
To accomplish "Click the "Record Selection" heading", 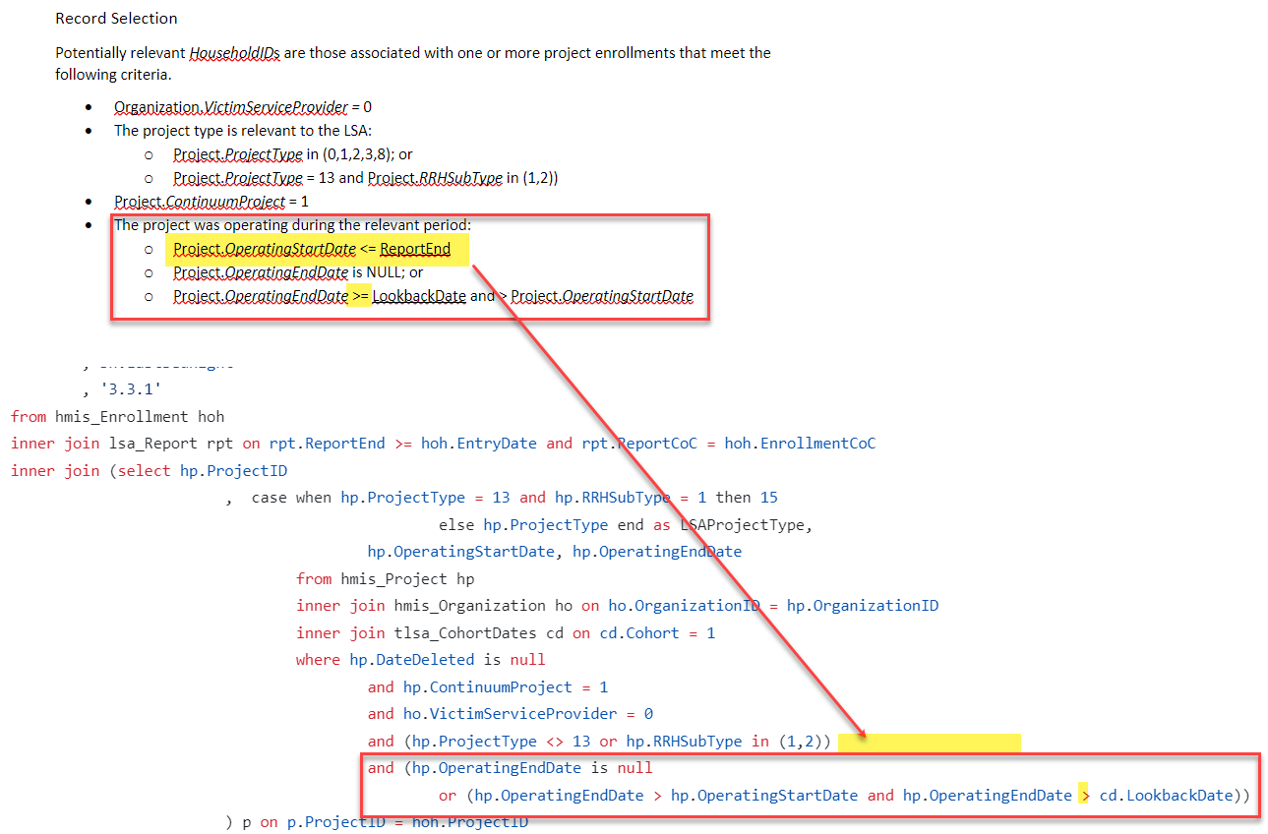I will [116, 18].
